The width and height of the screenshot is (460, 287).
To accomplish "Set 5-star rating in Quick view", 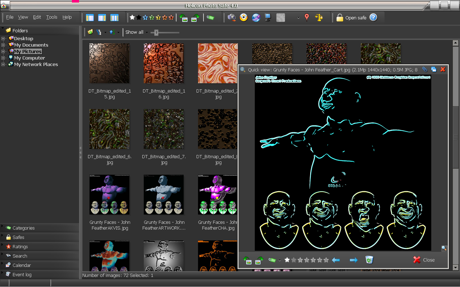I will tap(326, 260).
